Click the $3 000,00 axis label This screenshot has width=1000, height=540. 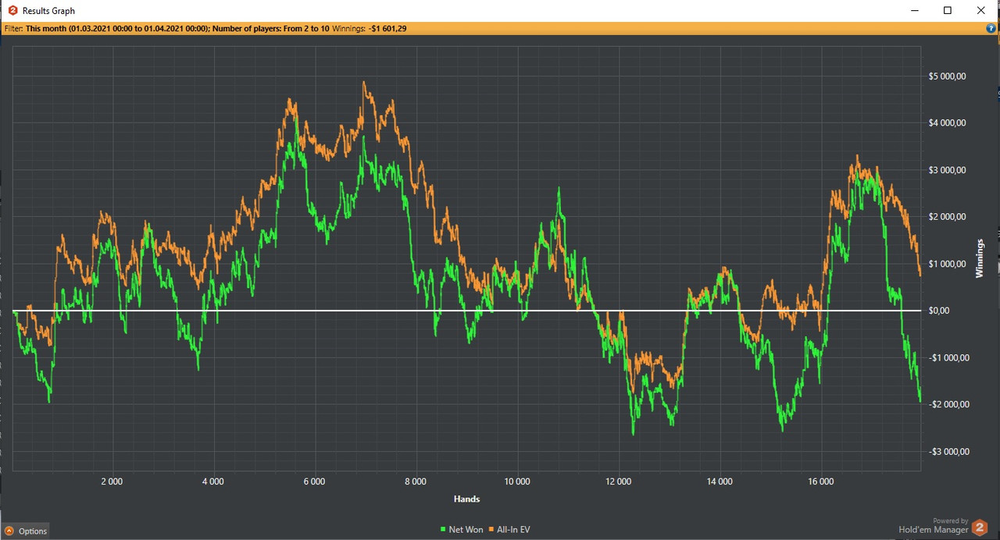point(948,170)
